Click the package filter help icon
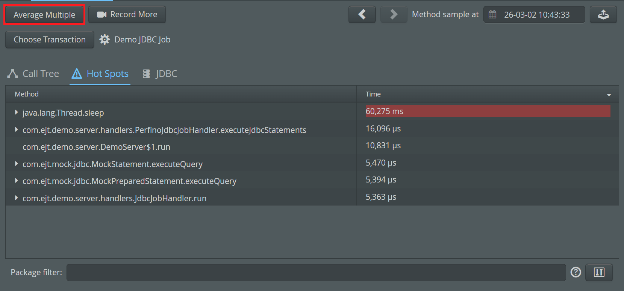This screenshot has width=624, height=291. 576,272
